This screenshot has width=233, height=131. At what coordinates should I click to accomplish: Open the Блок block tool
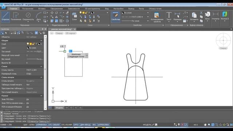[208, 17]
